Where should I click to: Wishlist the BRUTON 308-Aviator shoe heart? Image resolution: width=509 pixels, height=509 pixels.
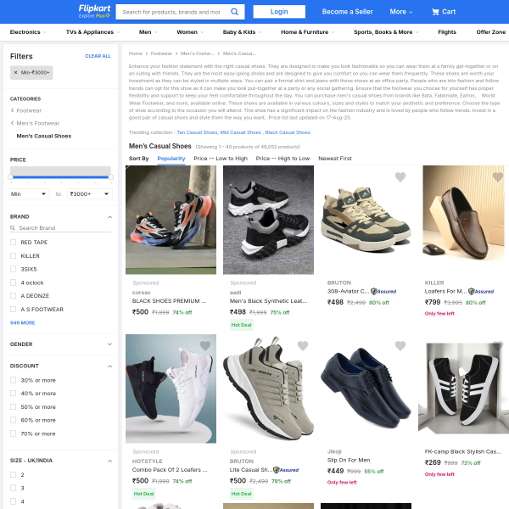pyautogui.click(x=400, y=177)
